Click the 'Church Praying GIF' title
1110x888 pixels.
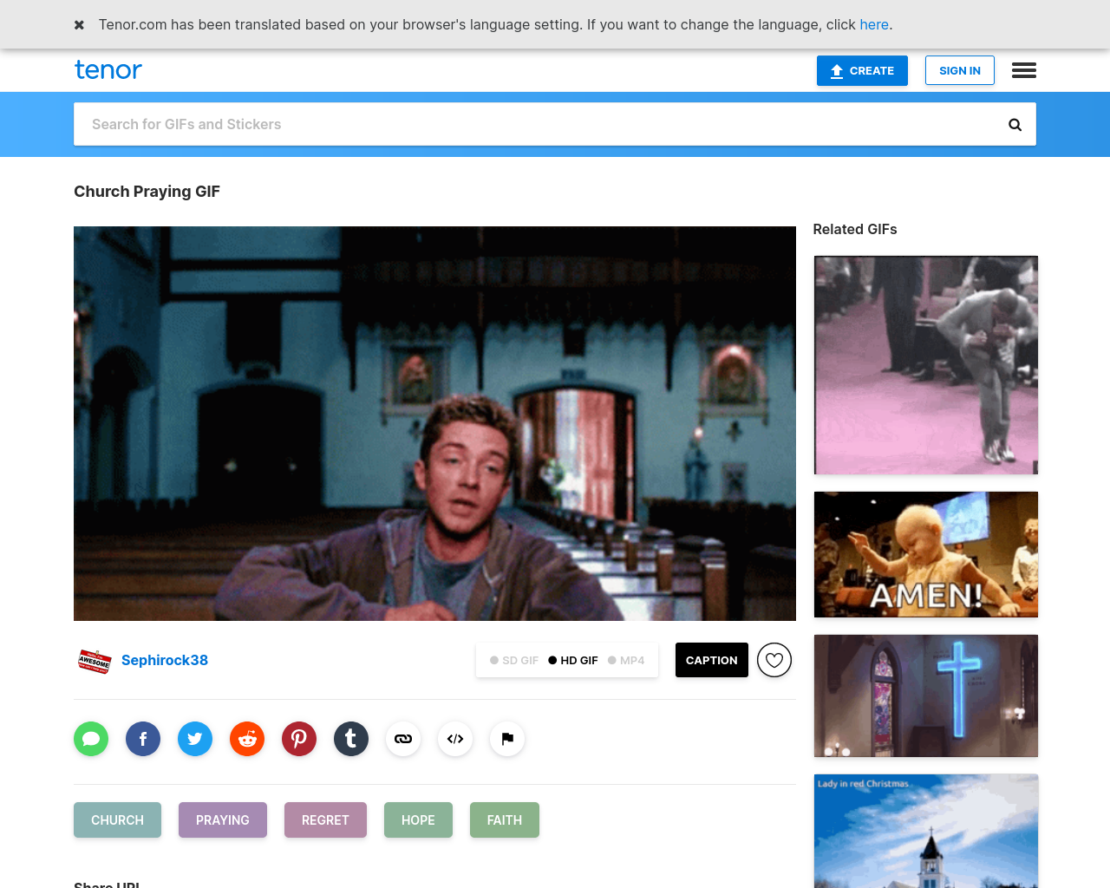(147, 192)
